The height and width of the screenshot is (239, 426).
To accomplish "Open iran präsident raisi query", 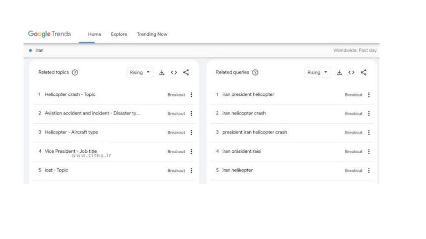I will [242, 151].
